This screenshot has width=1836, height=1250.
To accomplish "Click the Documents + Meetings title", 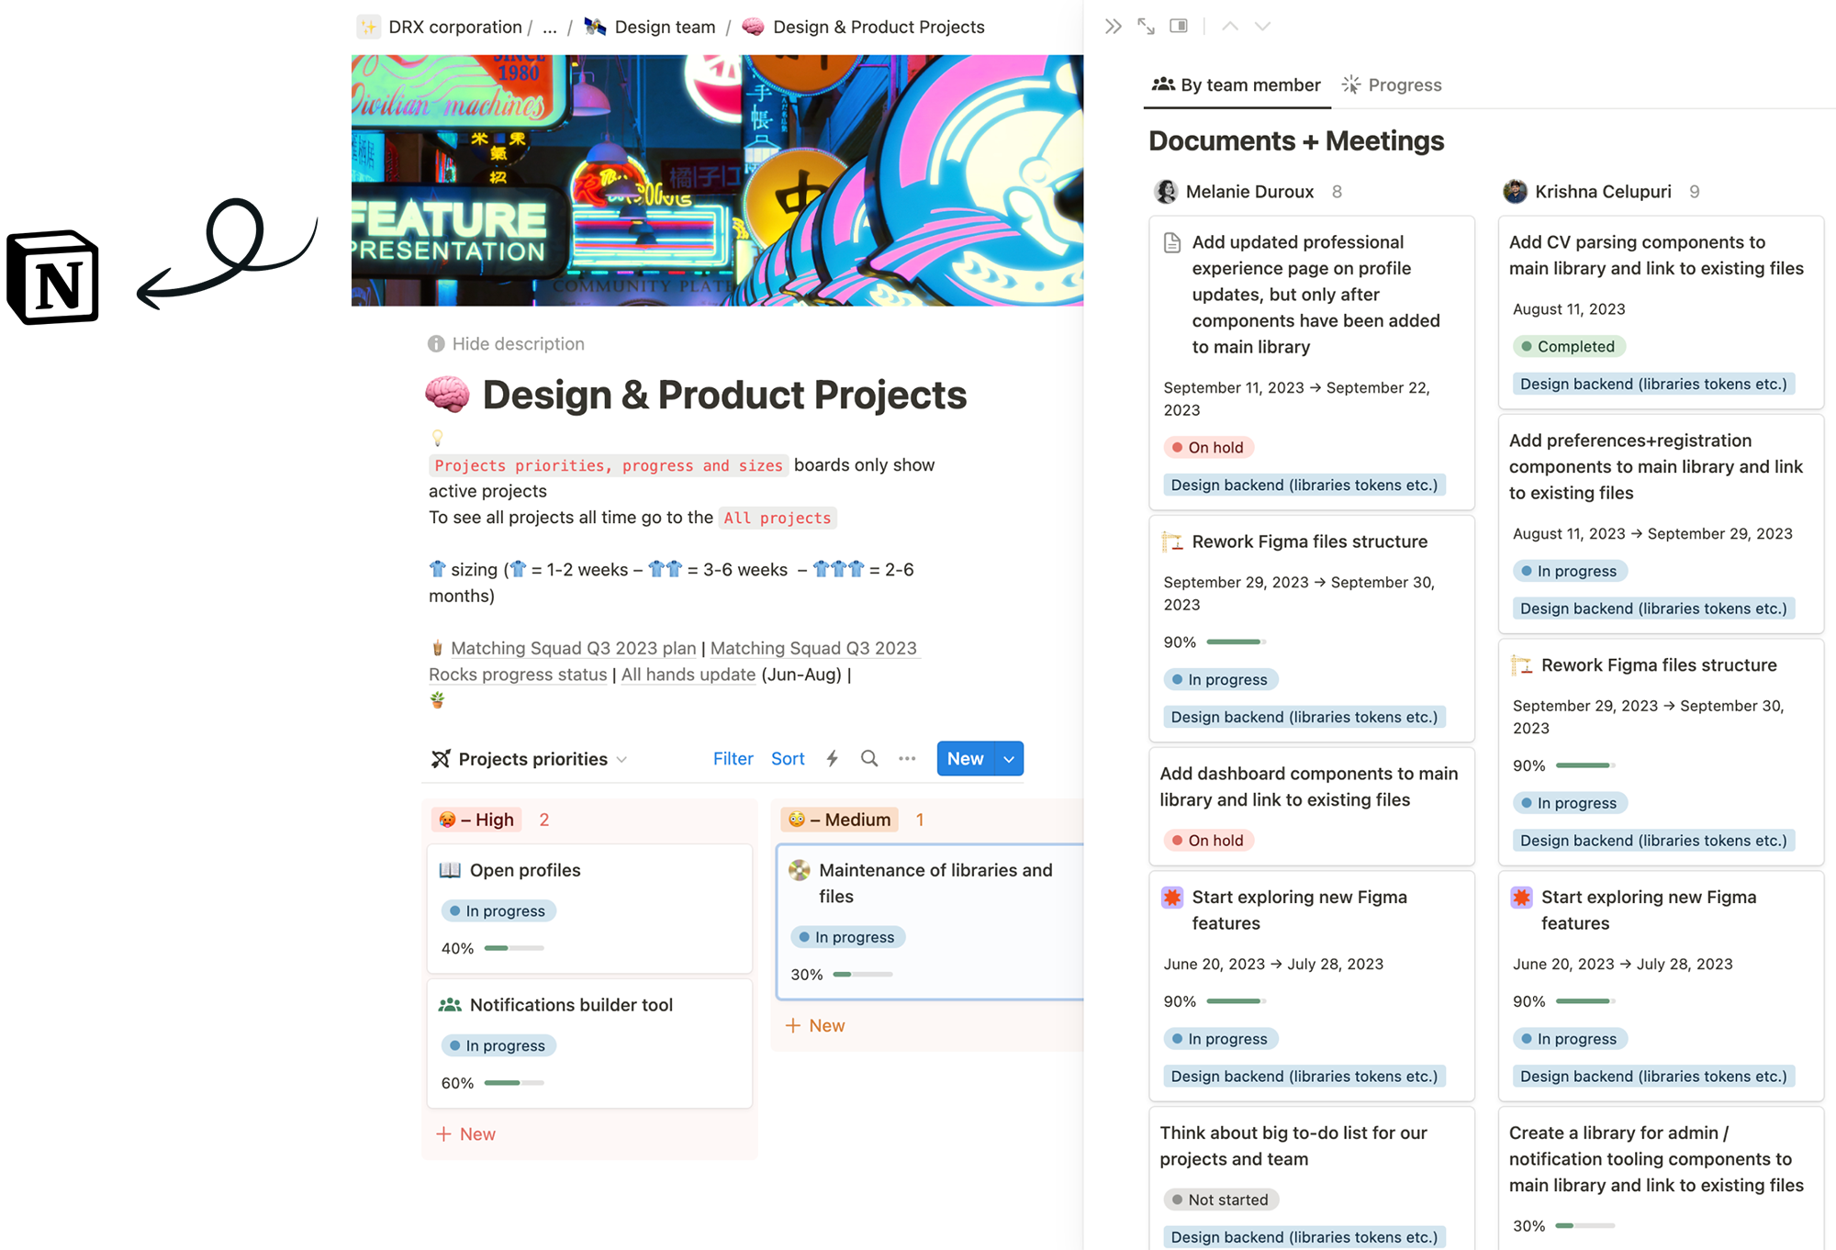I will pyautogui.click(x=1296, y=140).
